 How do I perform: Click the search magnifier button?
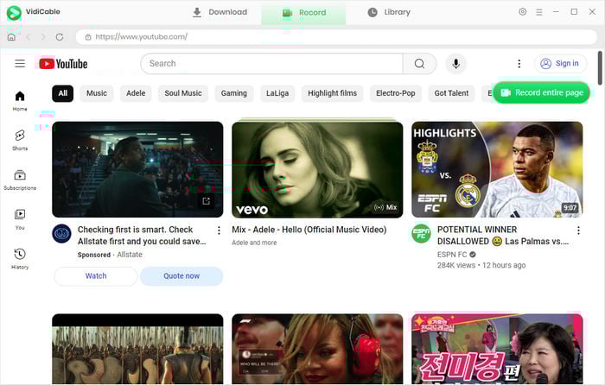click(419, 64)
